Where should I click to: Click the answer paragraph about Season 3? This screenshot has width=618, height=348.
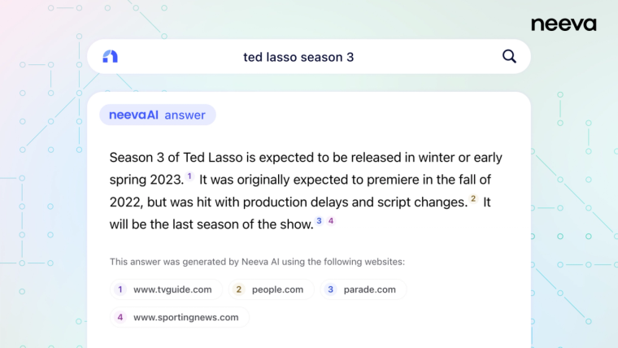(306, 191)
